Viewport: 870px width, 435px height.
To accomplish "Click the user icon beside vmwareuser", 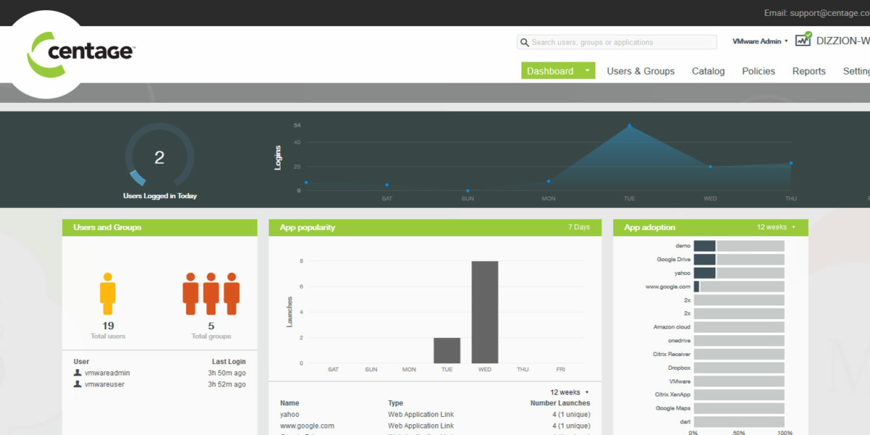I will pos(78,384).
